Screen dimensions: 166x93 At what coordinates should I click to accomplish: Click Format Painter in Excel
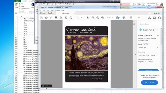(x=24, y=9)
